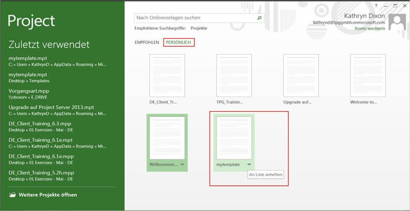
Task: Click the Projekte suggested search term
Action: tap(199, 28)
